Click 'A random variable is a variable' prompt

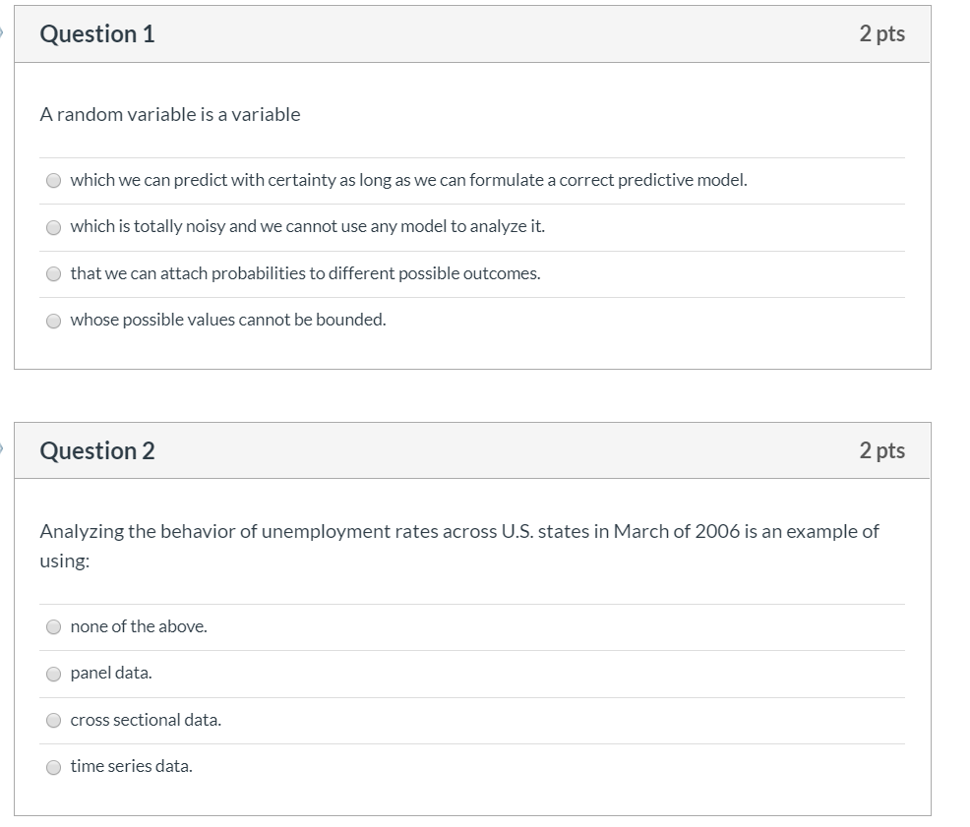[170, 114]
